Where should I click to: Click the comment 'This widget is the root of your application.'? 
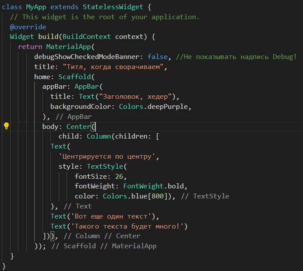pos(110,17)
